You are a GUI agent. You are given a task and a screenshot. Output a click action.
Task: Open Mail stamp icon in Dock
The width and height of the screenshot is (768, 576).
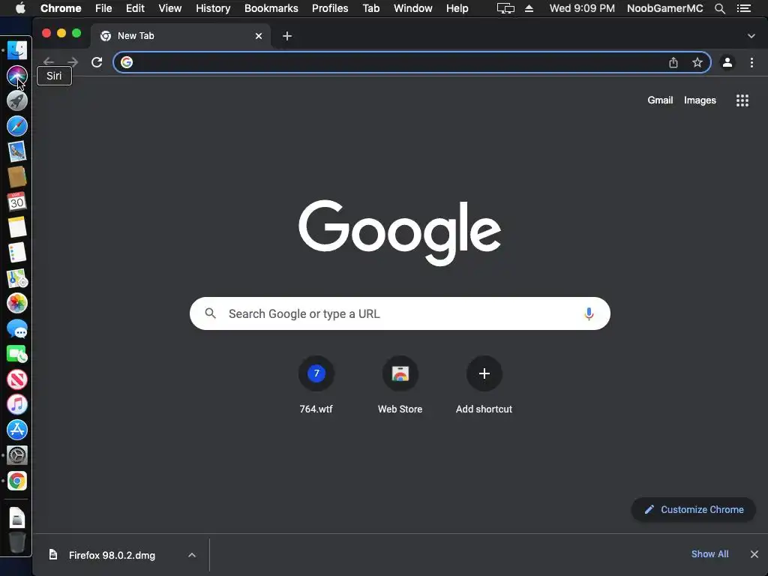point(17,151)
